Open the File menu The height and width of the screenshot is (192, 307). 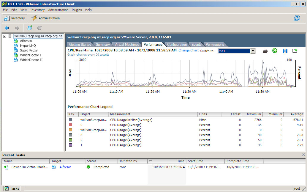5,10
